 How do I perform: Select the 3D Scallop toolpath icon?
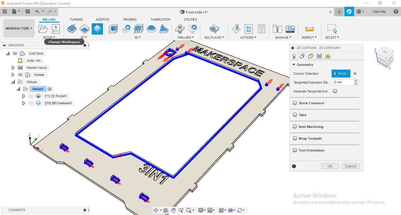point(151,29)
